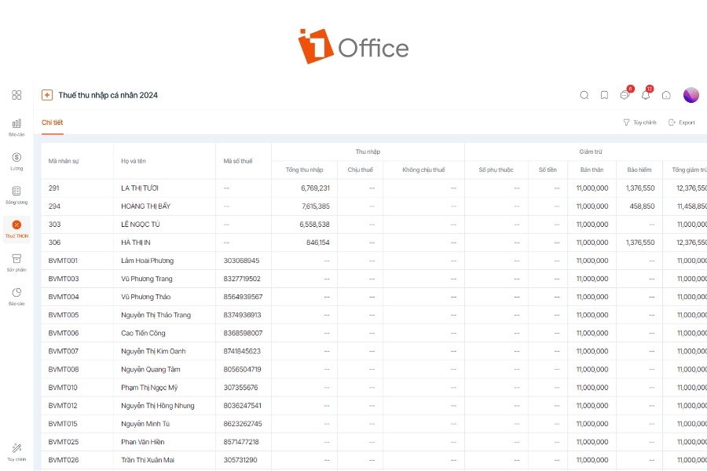Click the Bản thân column header
The image size is (707, 471).
point(592,170)
